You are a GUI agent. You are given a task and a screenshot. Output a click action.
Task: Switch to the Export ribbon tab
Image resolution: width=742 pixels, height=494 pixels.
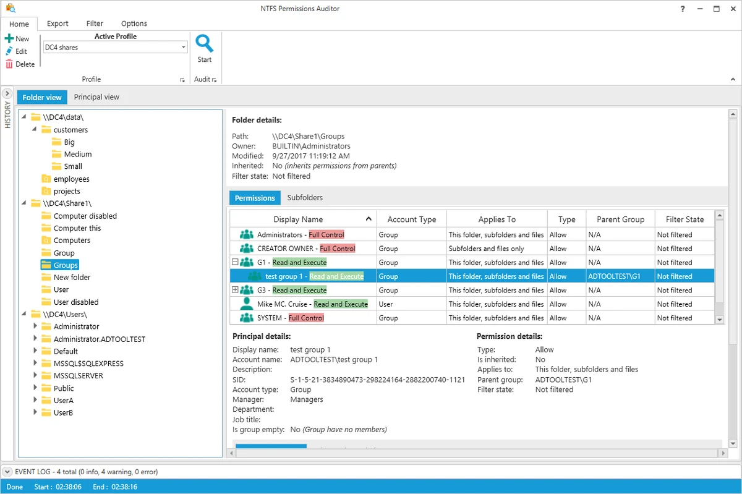point(58,23)
